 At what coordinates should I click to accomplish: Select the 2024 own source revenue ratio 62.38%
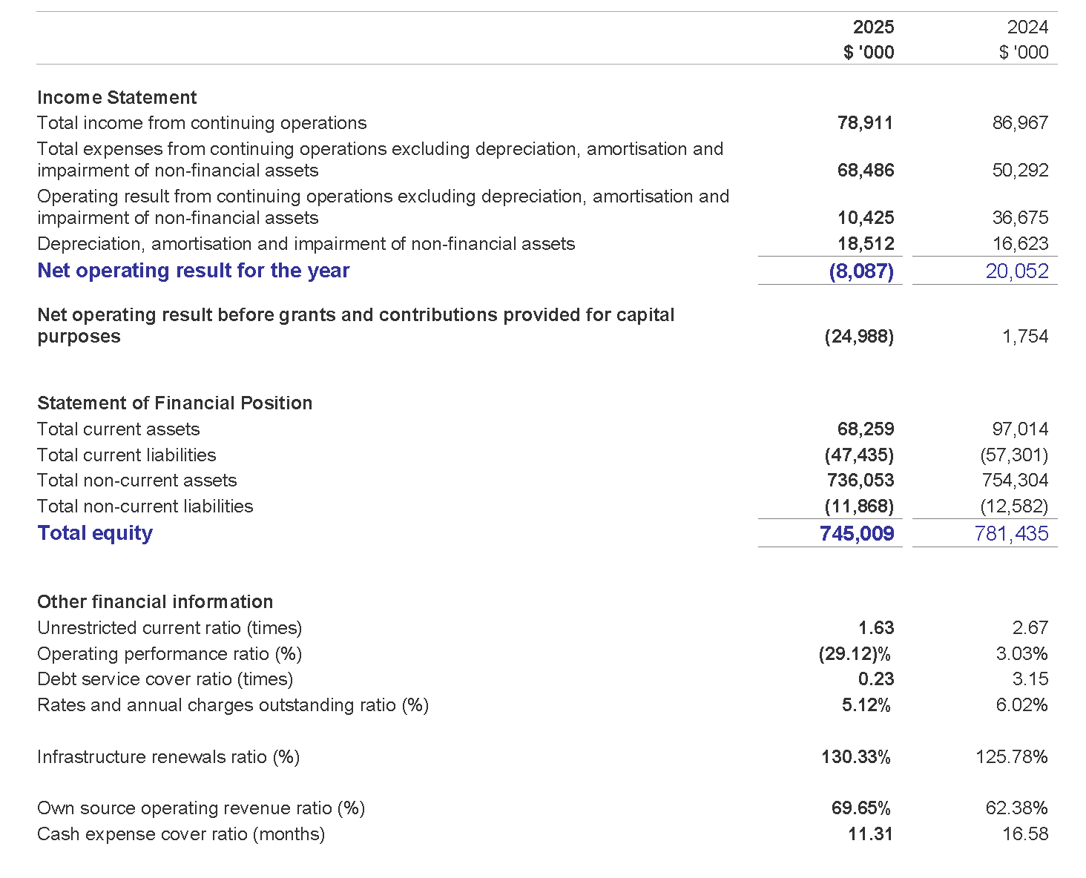(x=1016, y=808)
